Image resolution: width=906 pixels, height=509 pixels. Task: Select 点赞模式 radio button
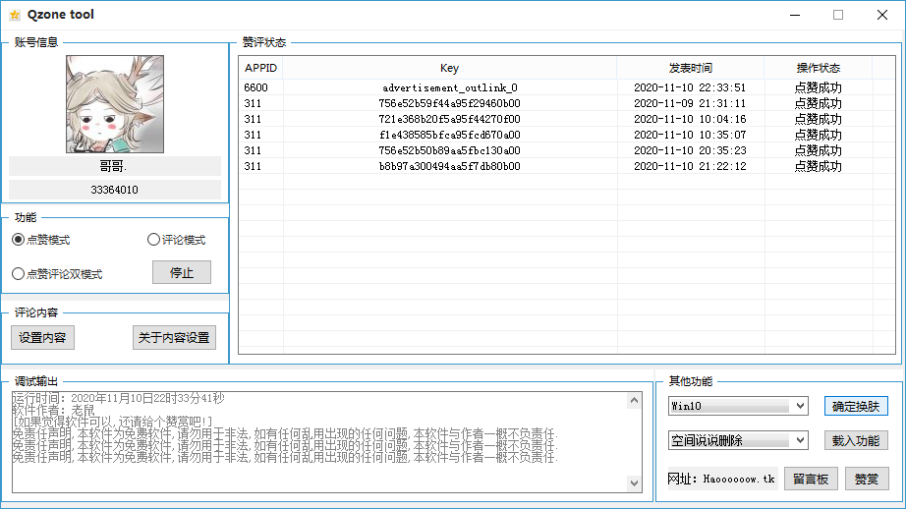pyautogui.click(x=19, y=240)
